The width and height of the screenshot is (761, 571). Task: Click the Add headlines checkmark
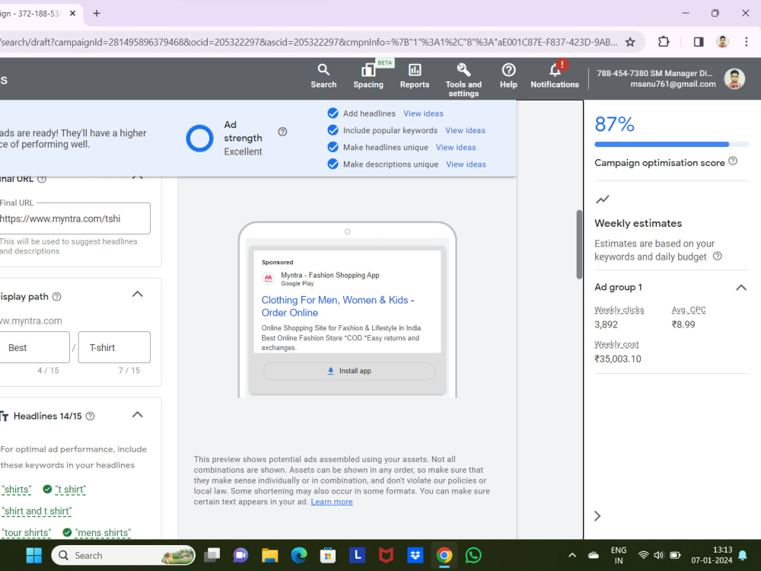click(x=333, y=113)
